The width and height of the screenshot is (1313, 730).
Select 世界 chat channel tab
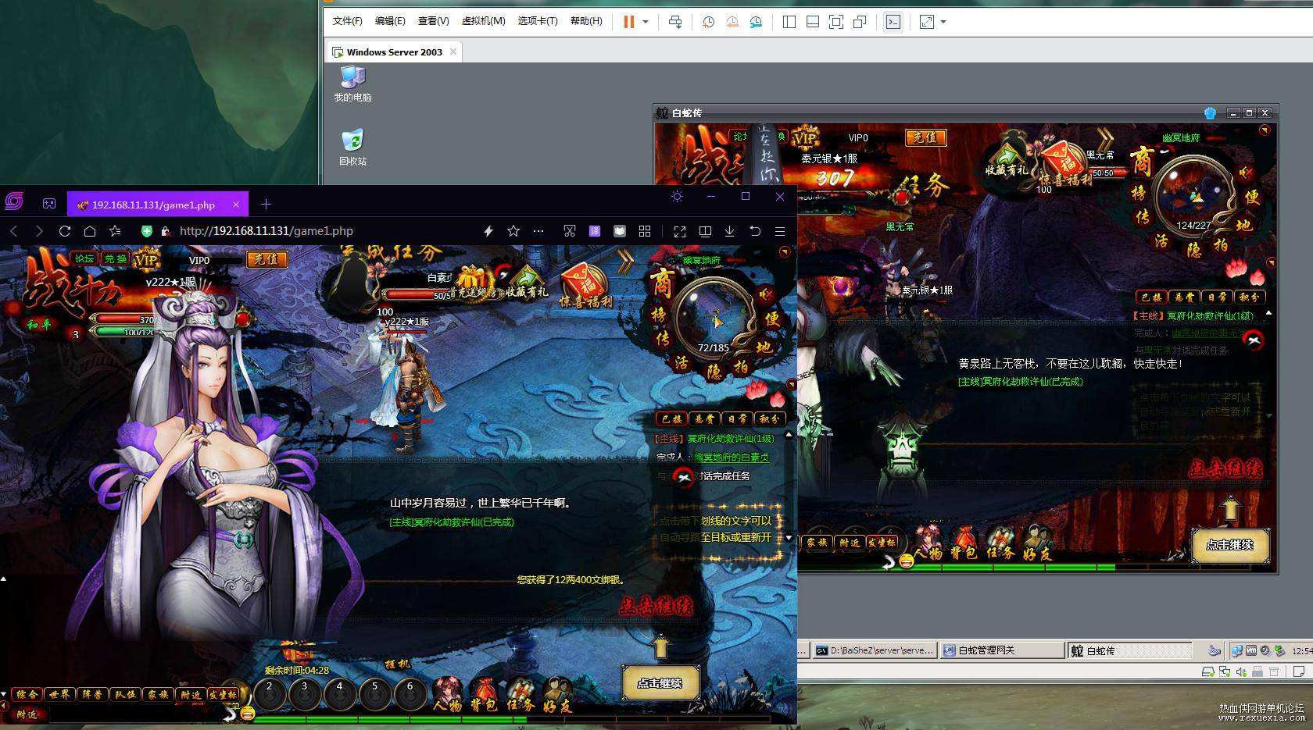59,694
